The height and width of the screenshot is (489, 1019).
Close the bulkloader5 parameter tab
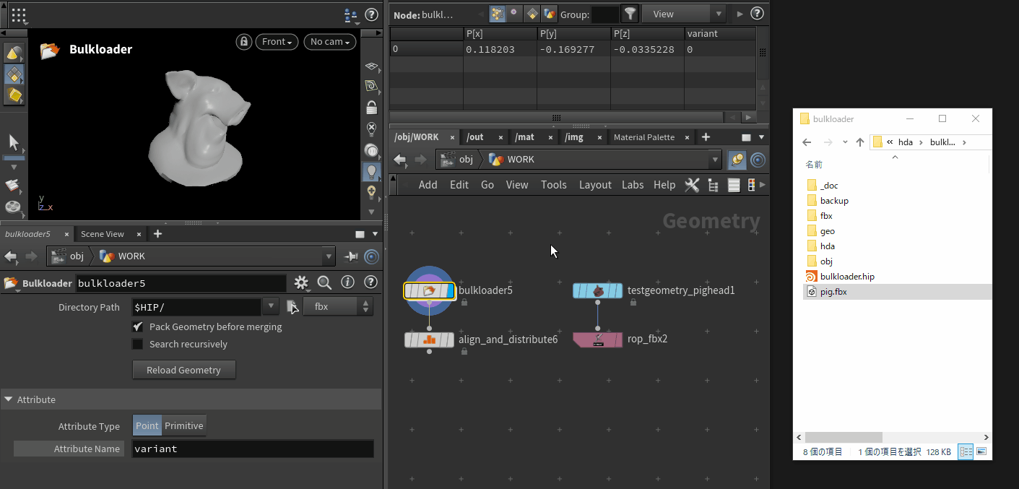66,234
